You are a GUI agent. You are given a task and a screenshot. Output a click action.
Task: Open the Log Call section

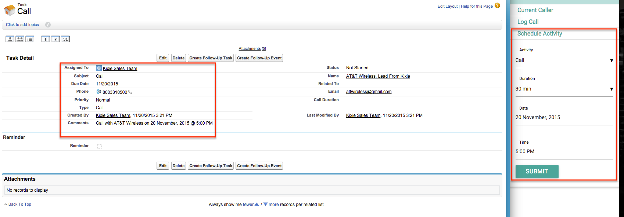[528, 22]
